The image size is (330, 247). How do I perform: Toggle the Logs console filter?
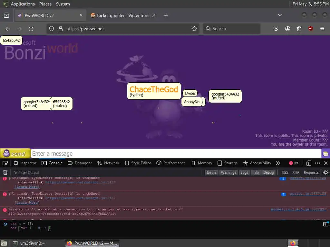point(244,172)
